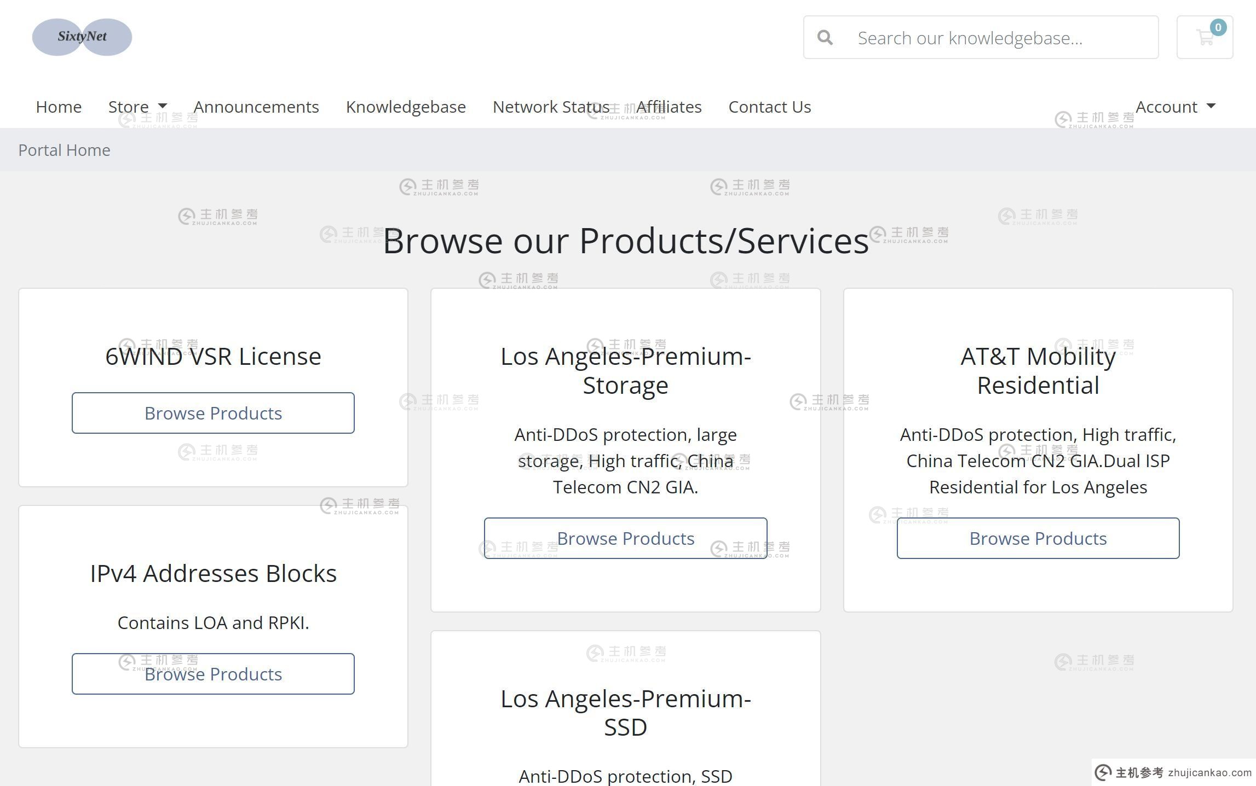Click Browse Products for AT&T Mobility Residential
The width and height of the screenshot is (1256, 786).
1038,538
